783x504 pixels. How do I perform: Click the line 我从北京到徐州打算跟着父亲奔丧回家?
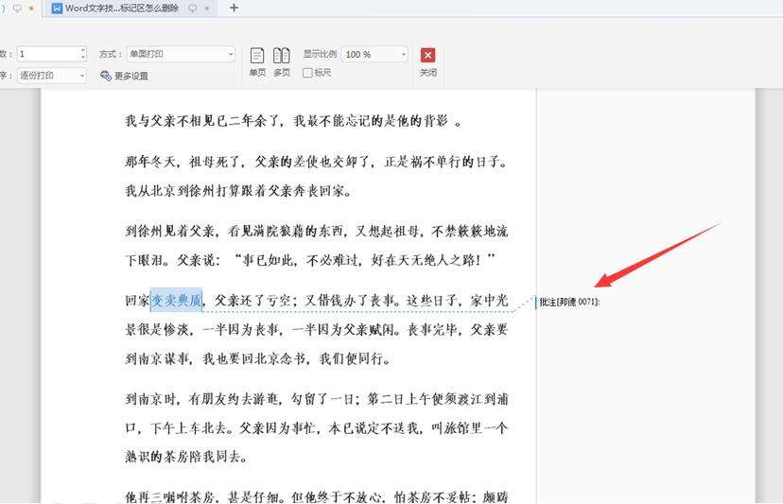click(x=238, y=191)
